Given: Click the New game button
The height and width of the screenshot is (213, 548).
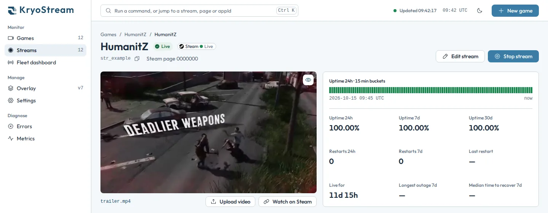Looking at the screenshot, I should (x=515, y=11).
